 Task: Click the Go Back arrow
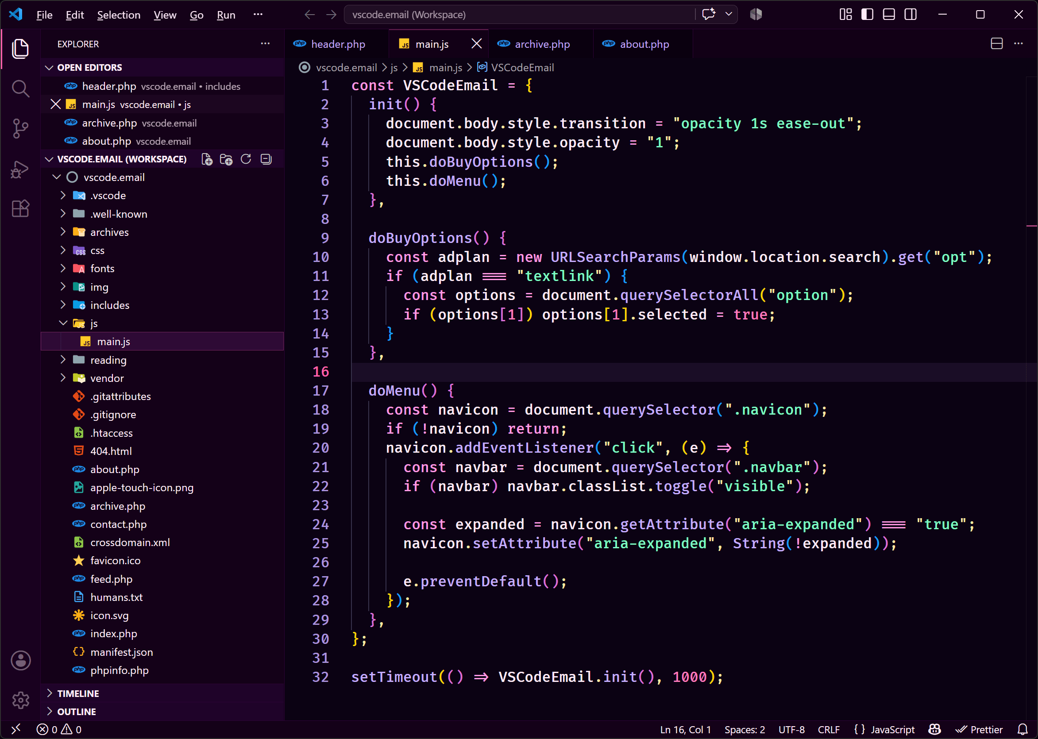309,15
